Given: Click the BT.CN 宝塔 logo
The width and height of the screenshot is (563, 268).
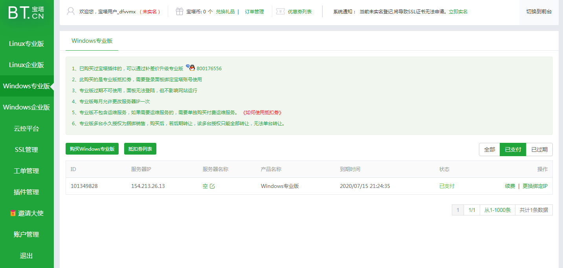Looking at the screenshot, I should [26, 12].
